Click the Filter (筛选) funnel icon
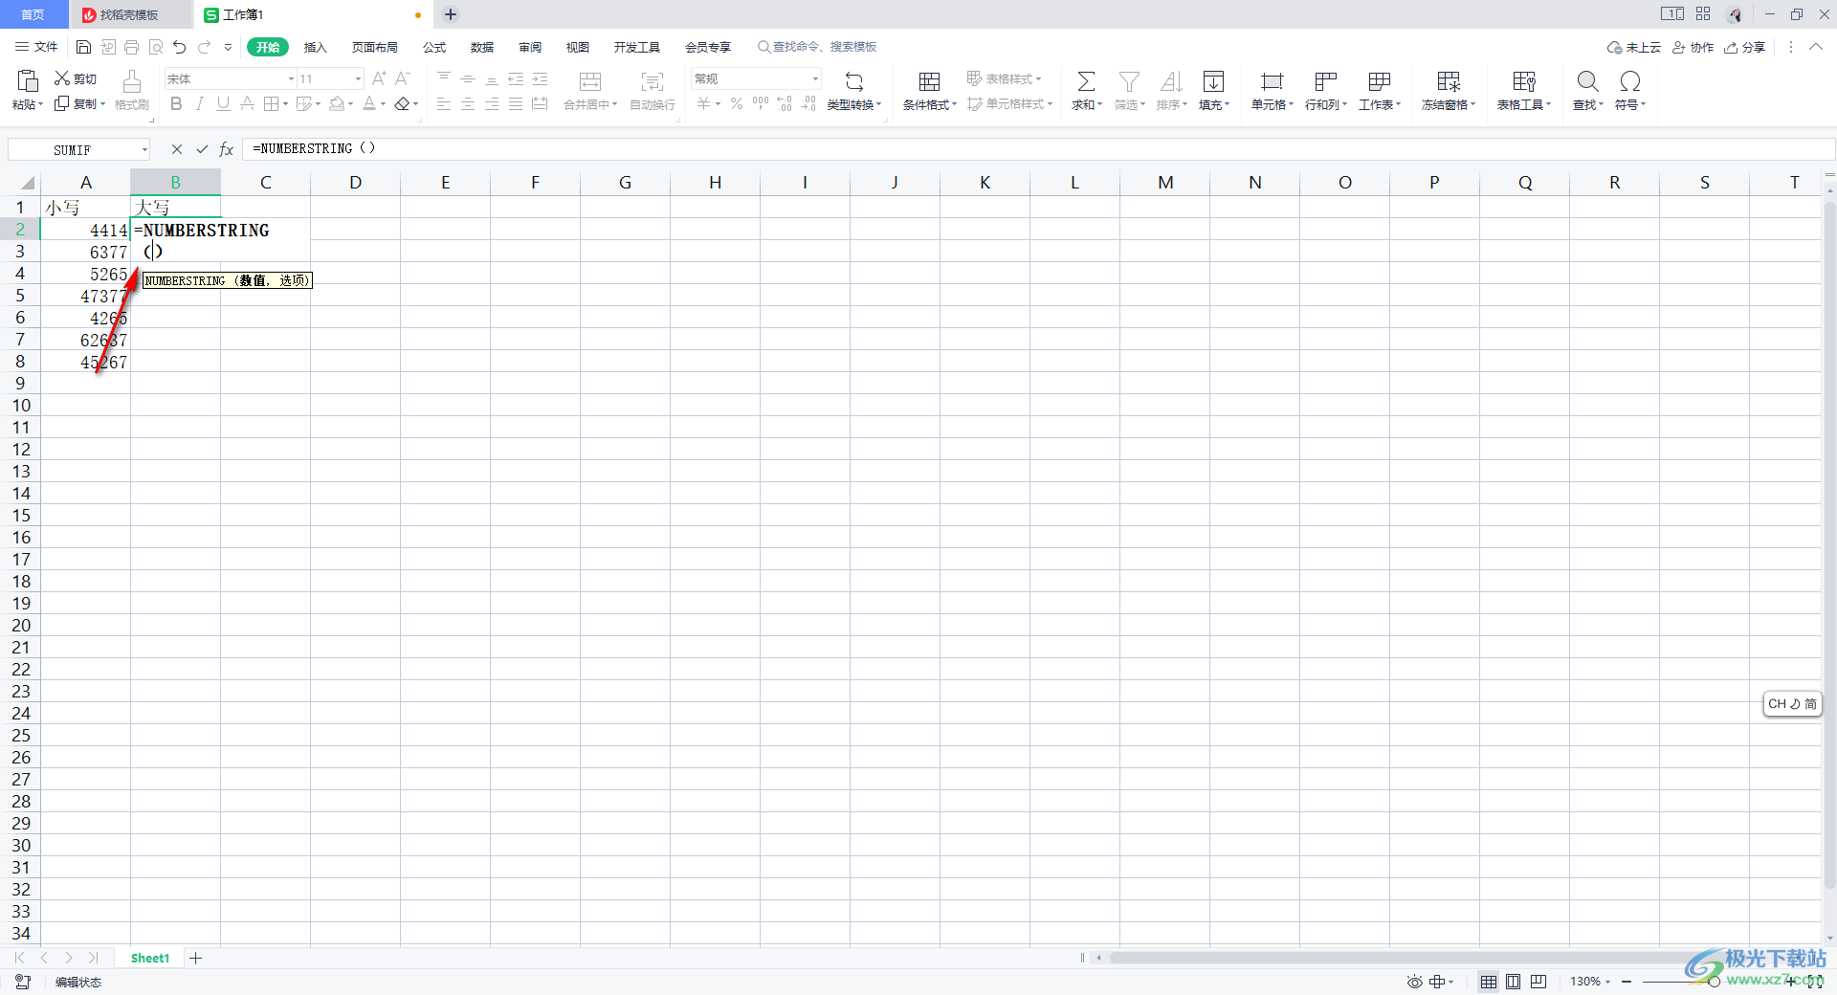 click(x=1129, y=81)
